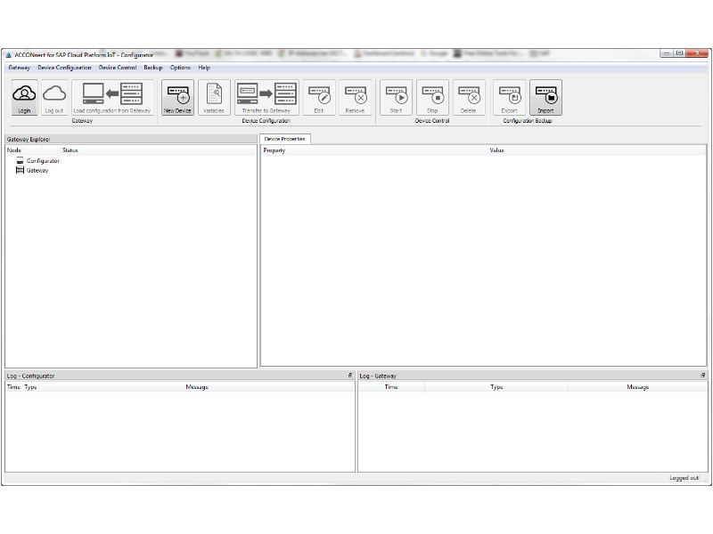Click the Remove device icon
713x534 pixels.
tap(355, 96)
